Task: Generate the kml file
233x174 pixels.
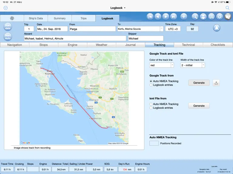Action: (x=199, y=106)
